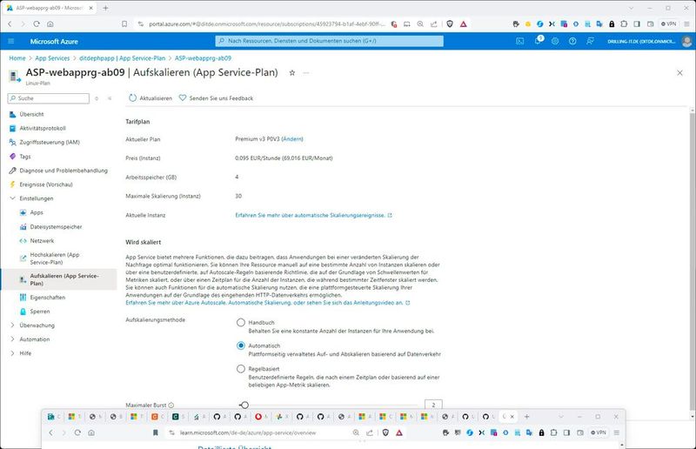Open the more options ellipsis beside title

point(306,73)
